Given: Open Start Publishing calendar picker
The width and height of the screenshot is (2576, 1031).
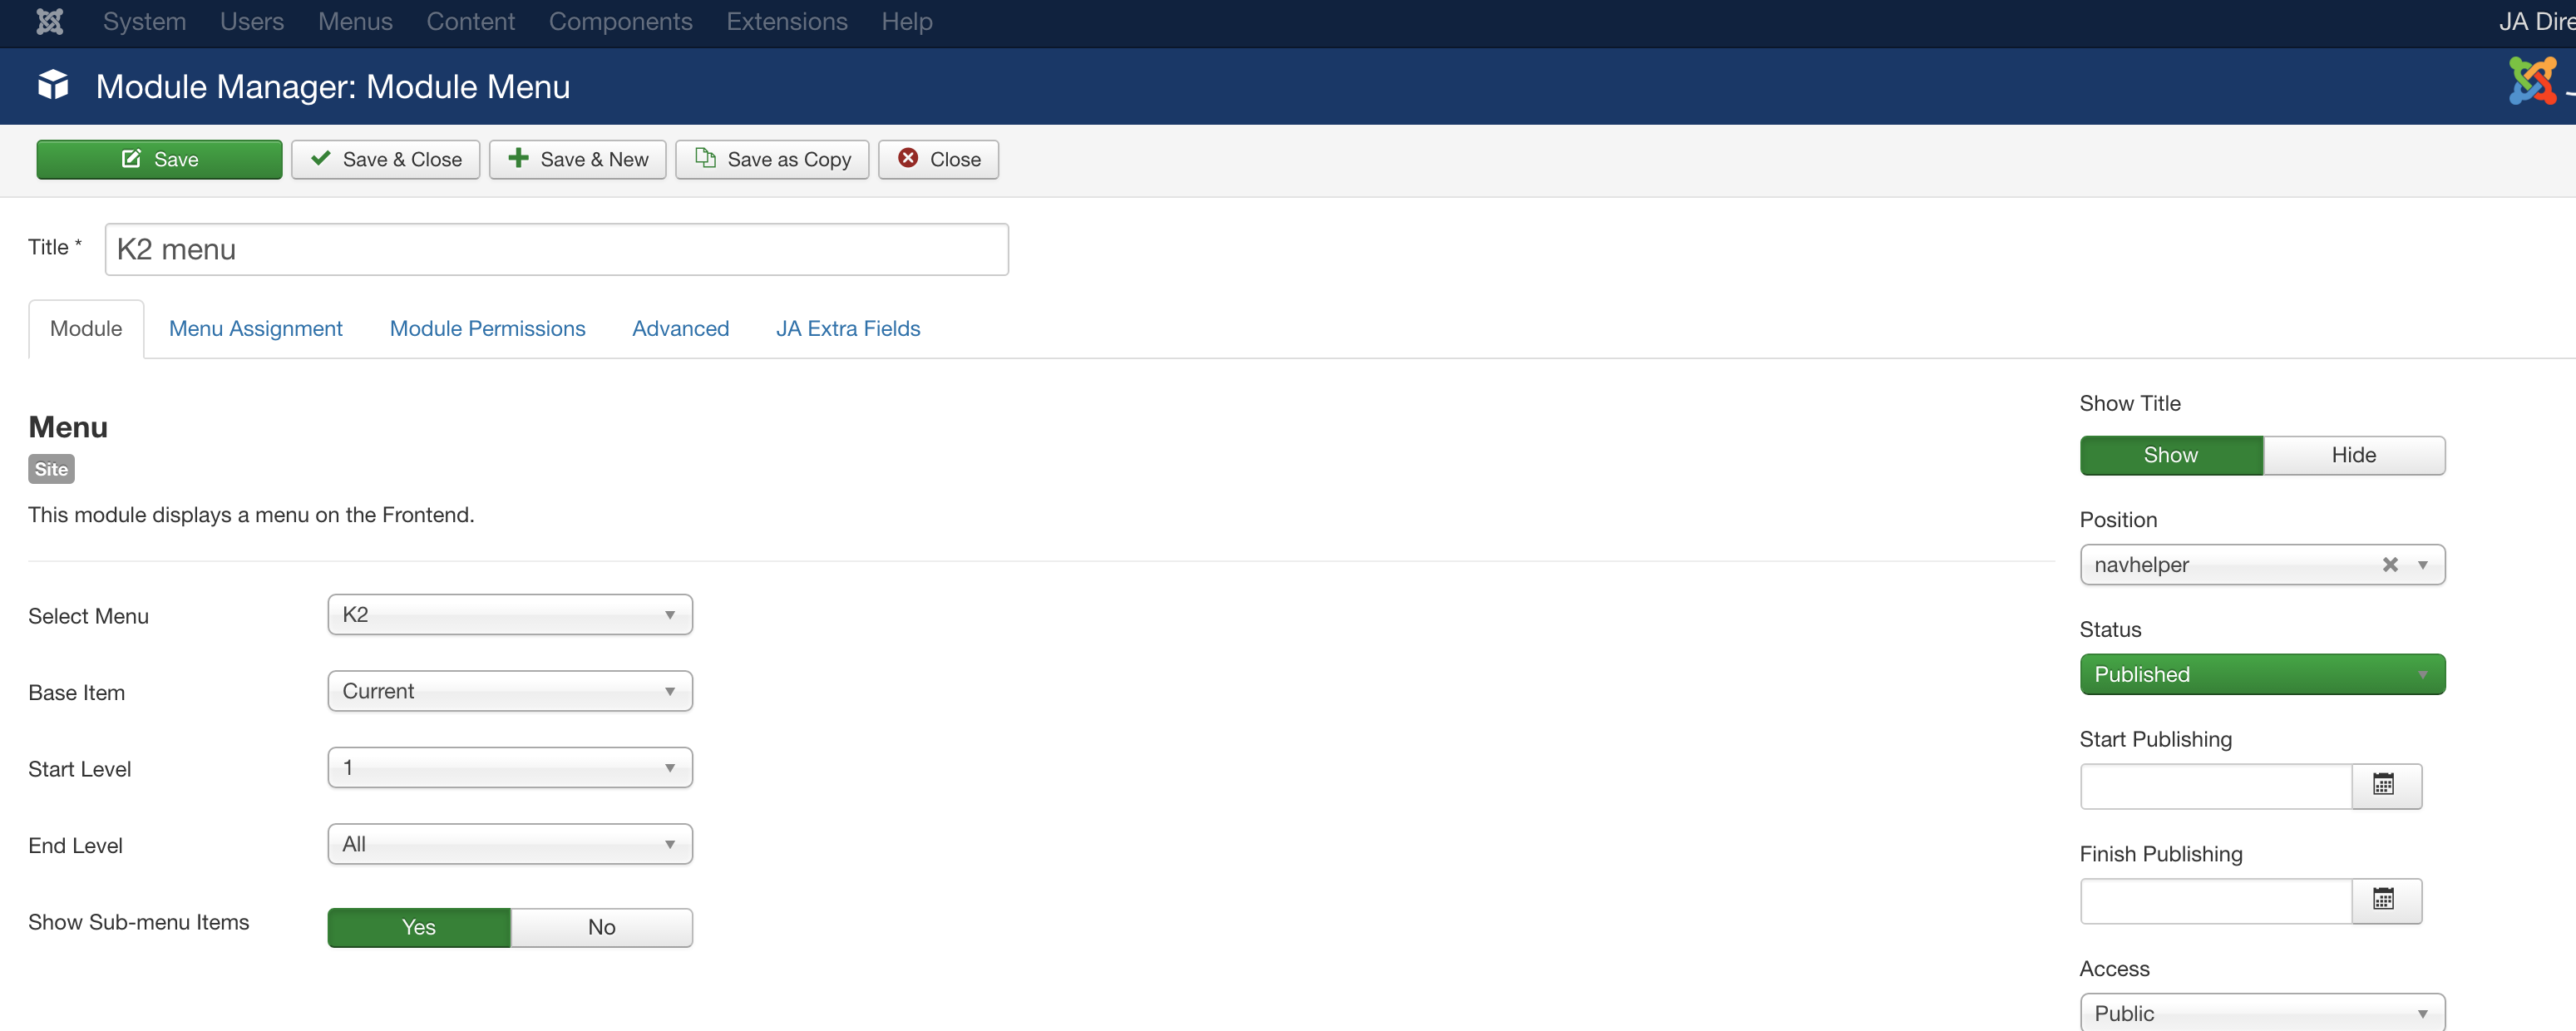Looking at the screenshot, I should (2385, 786).
